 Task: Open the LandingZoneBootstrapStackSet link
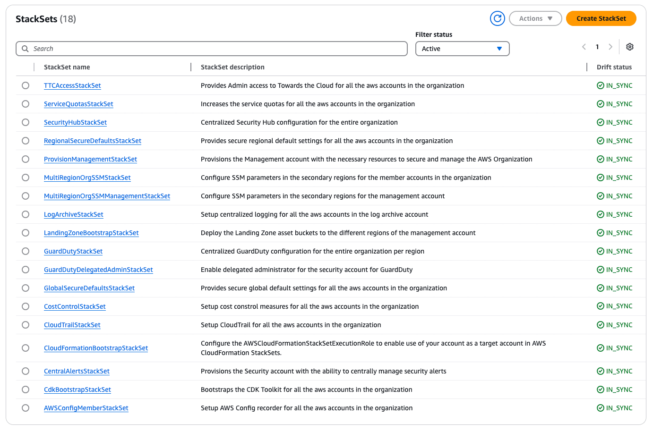91,233
